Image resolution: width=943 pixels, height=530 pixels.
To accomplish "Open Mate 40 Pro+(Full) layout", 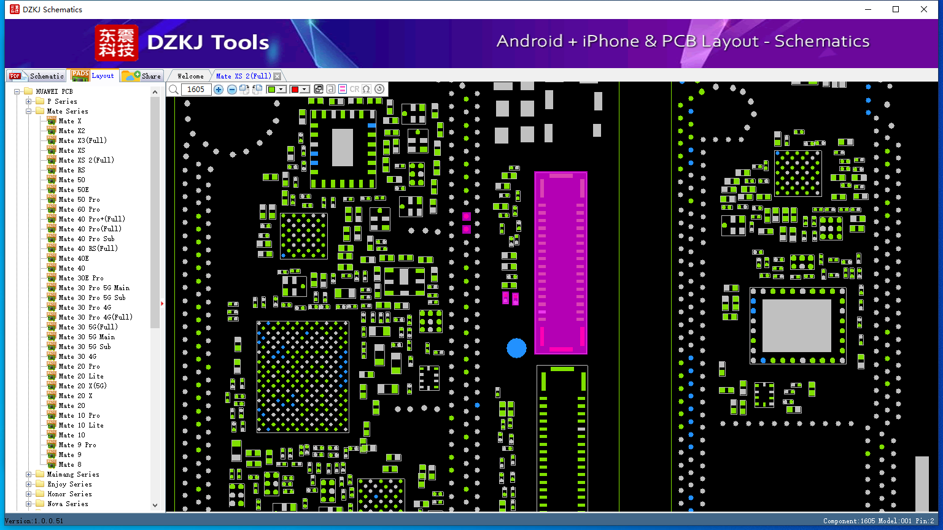I will pos(92,219).
